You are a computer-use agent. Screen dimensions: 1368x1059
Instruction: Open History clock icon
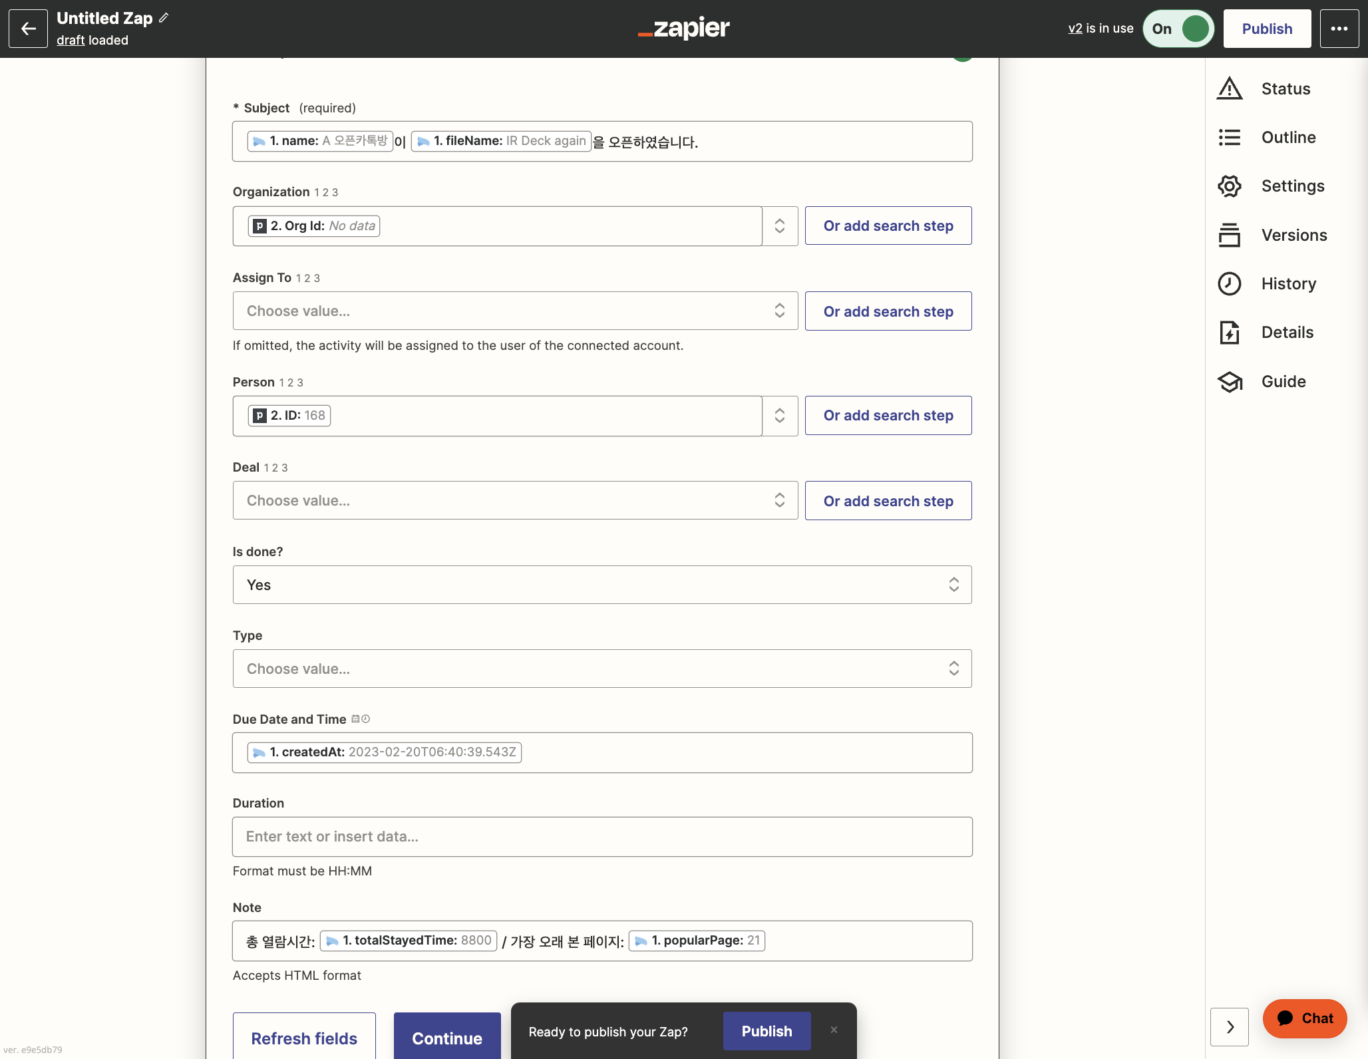point(1230,283)
